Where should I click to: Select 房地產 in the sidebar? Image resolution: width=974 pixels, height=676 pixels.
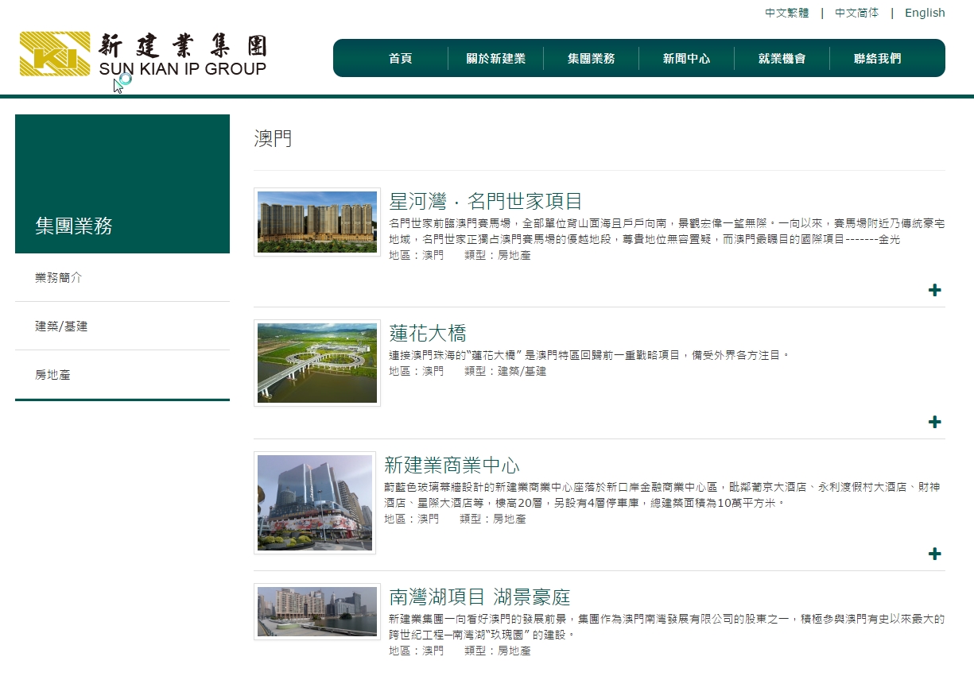[x=53, y=375]
